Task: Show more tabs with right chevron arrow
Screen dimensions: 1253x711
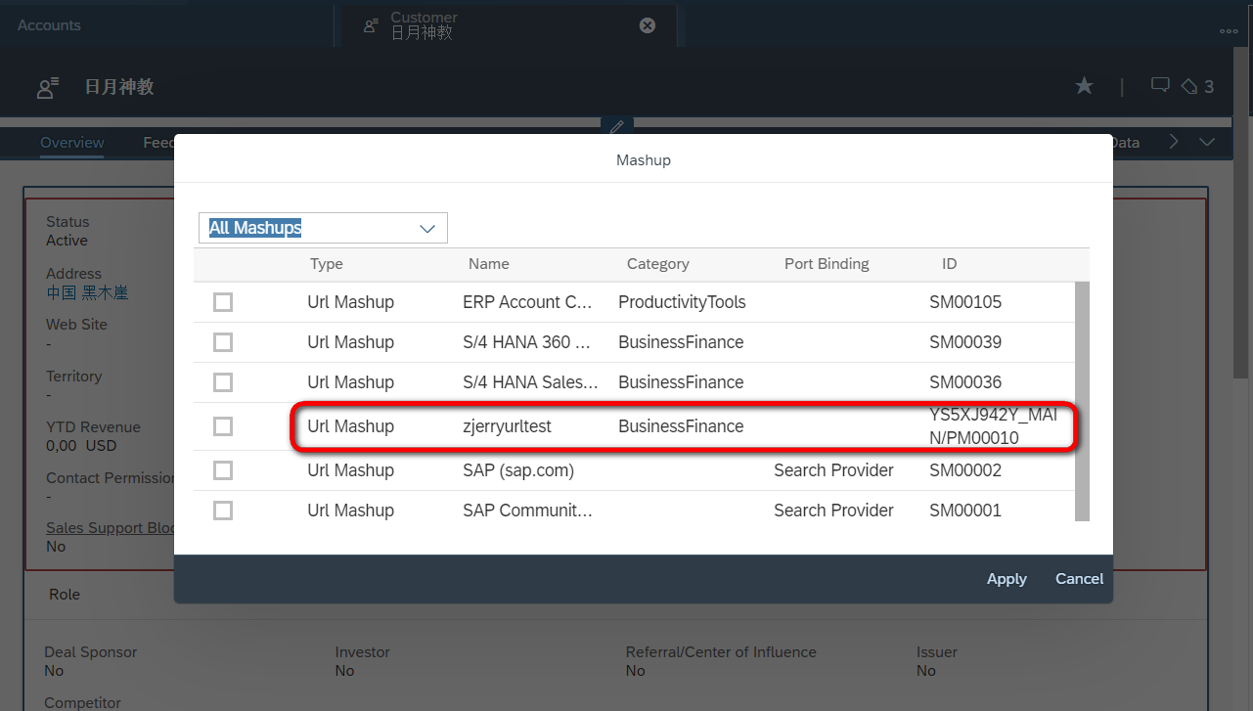Action: pos(1174,142)
